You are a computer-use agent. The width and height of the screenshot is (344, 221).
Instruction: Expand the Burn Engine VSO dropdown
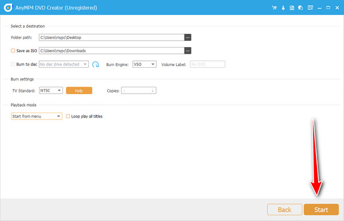pos(144,64)
